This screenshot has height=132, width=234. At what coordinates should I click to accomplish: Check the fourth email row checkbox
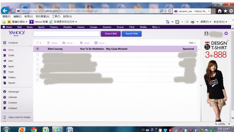37,69
